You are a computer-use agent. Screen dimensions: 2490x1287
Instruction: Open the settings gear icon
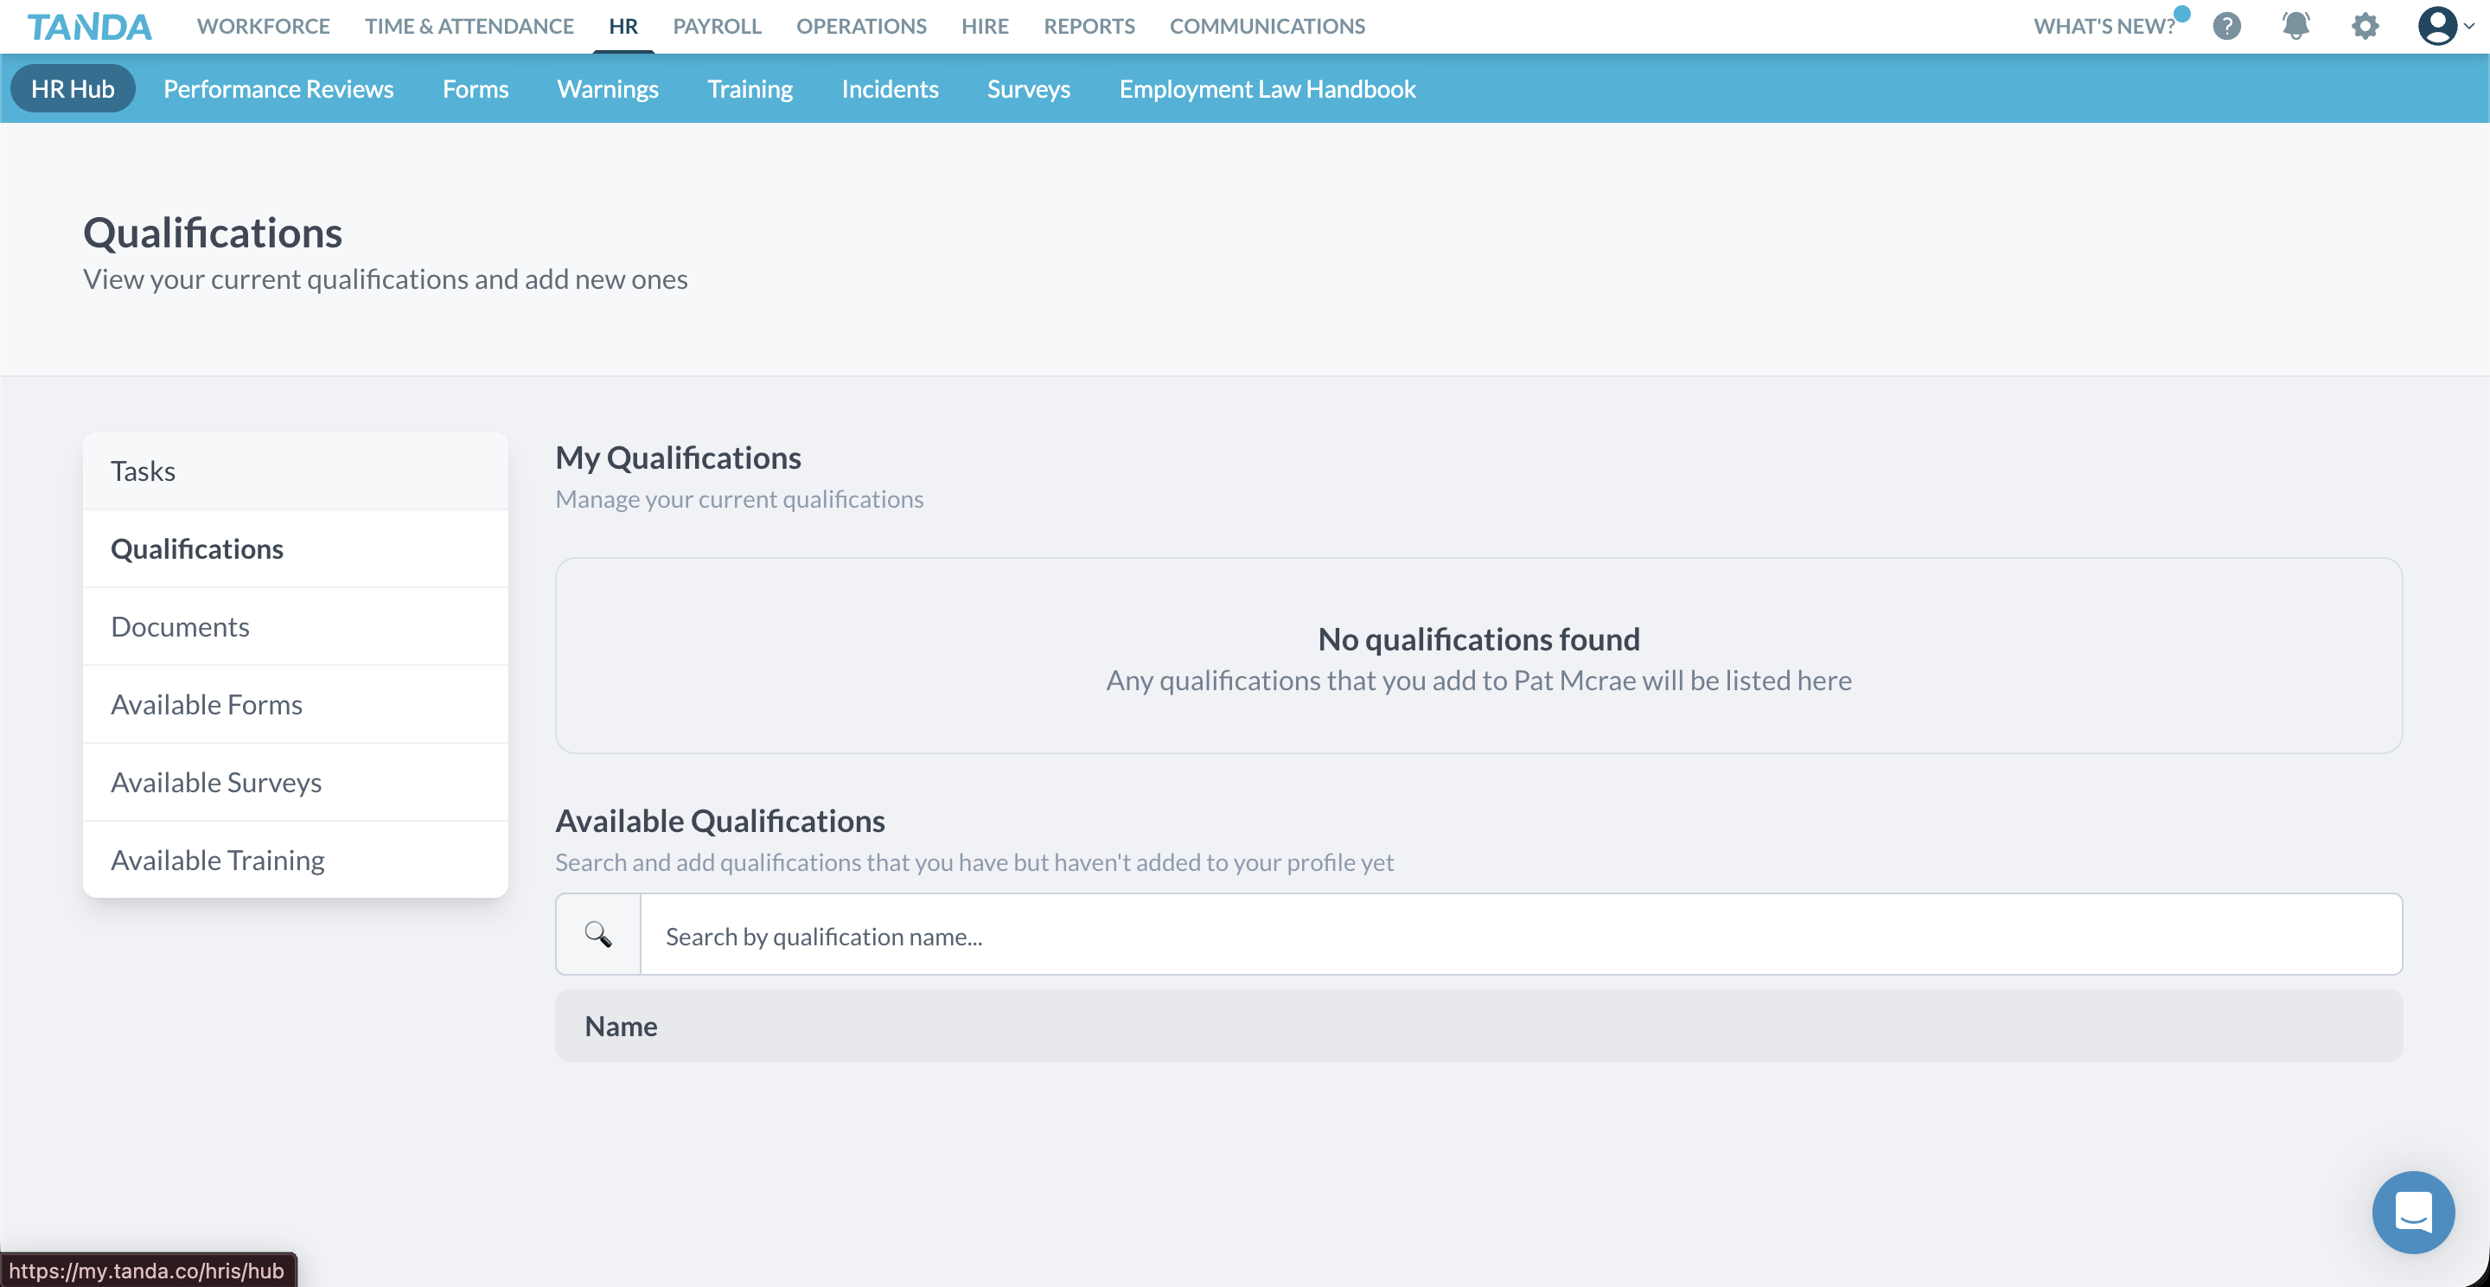(2365, 26)
